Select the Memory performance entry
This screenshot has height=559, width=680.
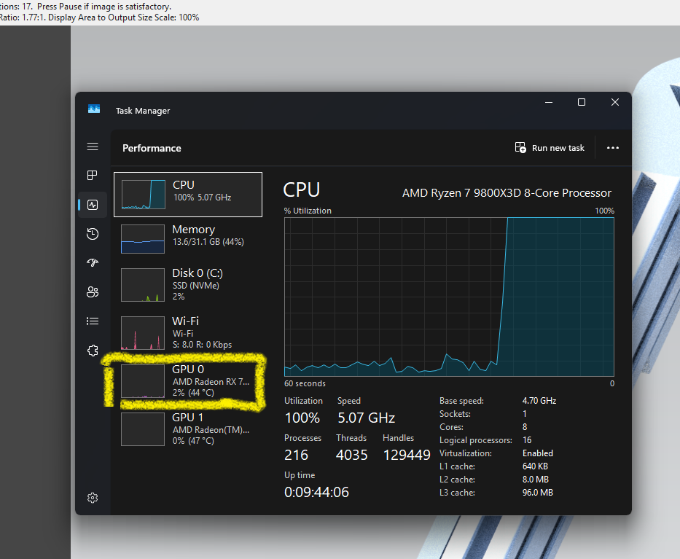[x=188, y=238]
